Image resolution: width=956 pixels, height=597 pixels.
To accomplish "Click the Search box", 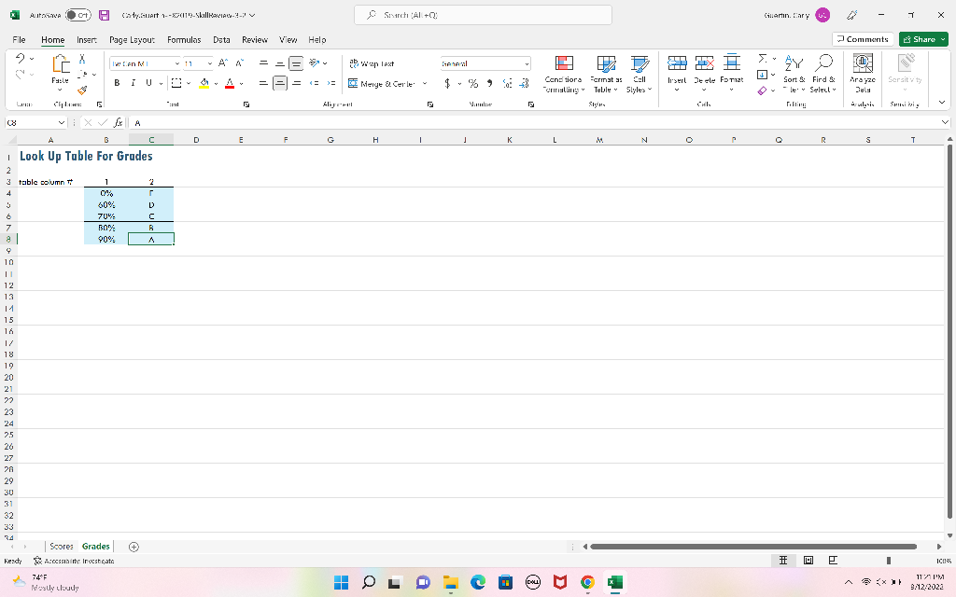I will coord(483,15).
